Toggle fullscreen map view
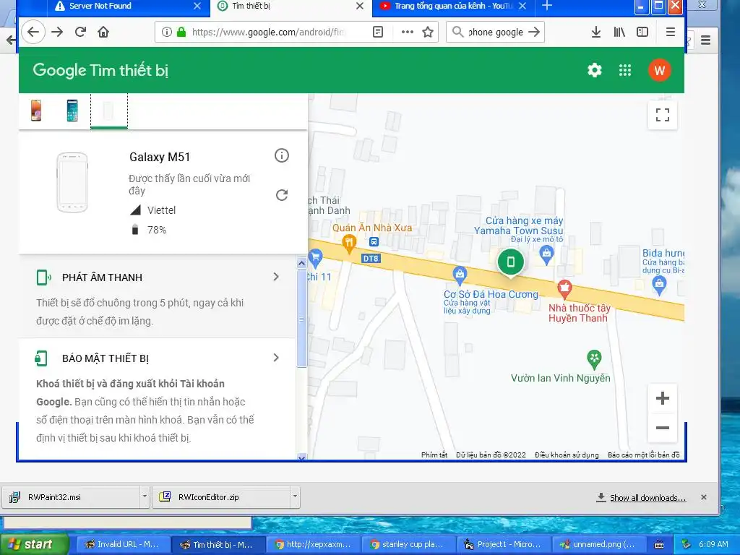 [663, 115]
